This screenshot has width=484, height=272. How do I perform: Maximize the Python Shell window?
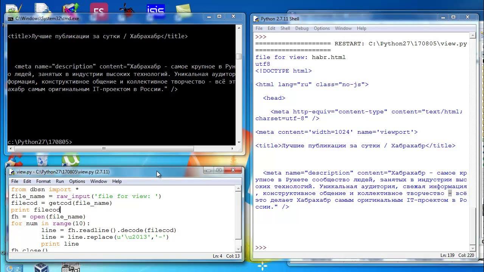453,17
